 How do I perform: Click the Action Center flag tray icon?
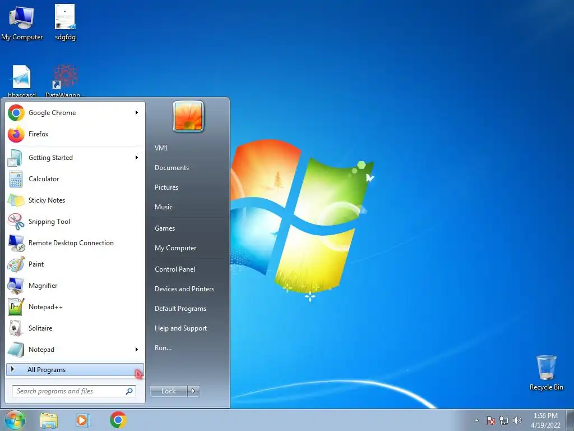point(490,420)
